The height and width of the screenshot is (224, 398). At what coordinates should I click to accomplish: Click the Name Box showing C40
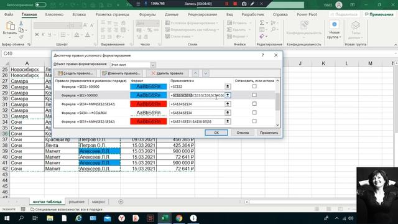tap(25, 54)
